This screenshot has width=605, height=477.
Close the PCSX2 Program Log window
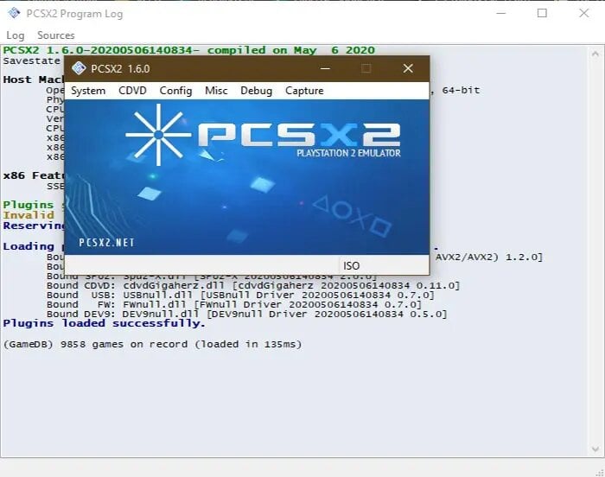click(584, 13)
